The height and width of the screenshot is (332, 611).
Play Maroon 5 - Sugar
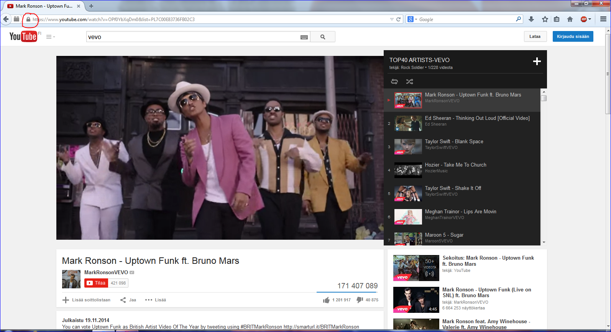click(x=462, y=237)
